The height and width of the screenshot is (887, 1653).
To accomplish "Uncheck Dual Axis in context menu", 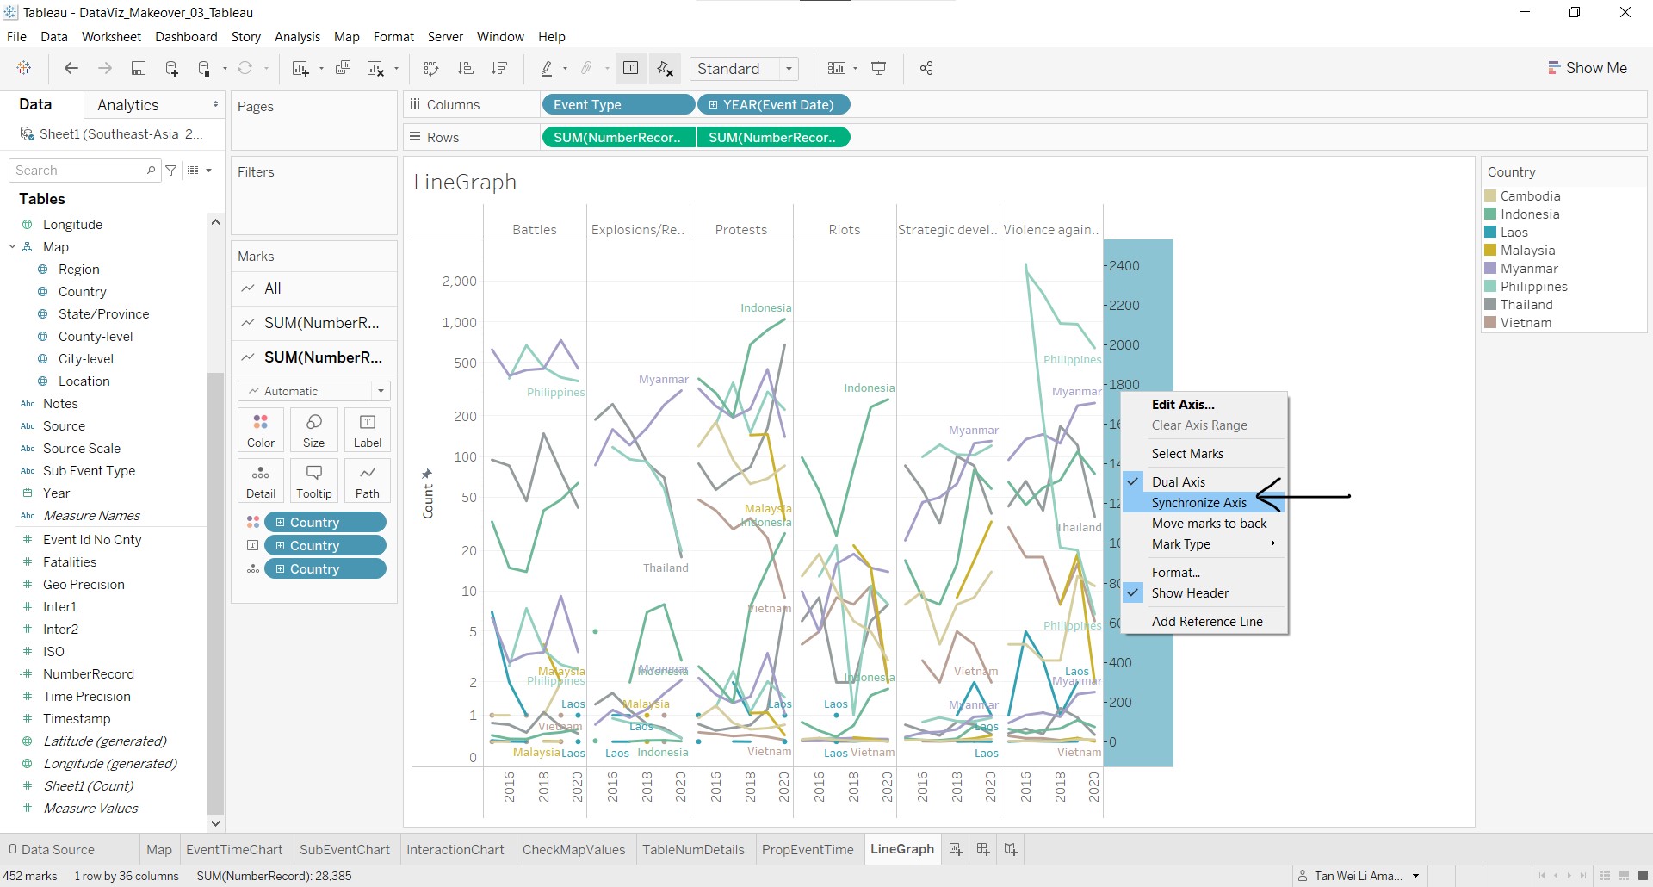I will pos(1178,481).
